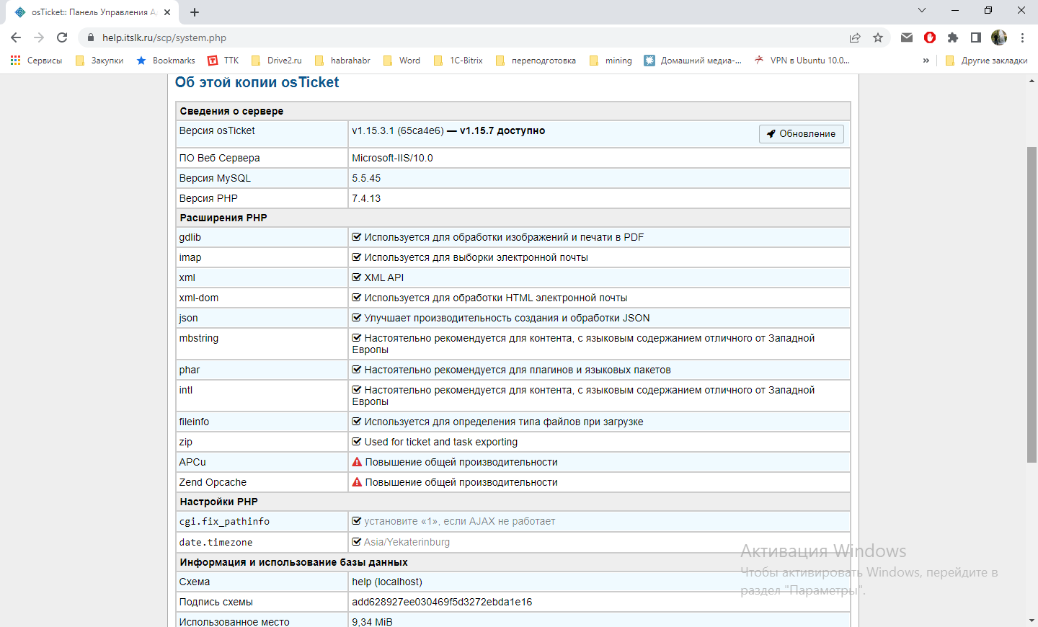
Task: Click the Расширения PHP section header
Action: point(223,218)
